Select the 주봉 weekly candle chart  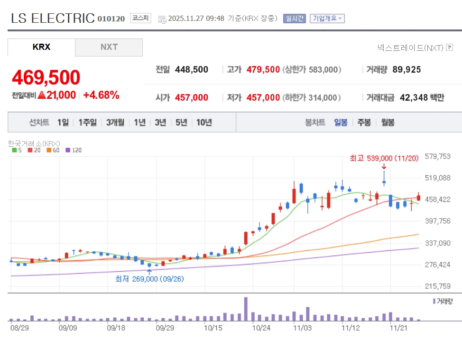[364, 122]
